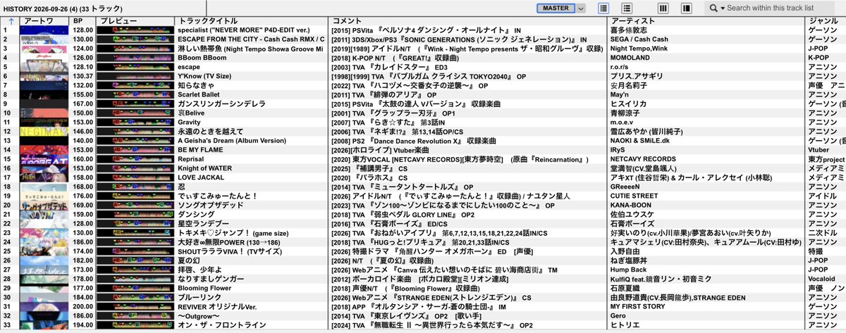Toggle the MASTER button
This screenshot has width=846, height=333.
pos(556,8)
